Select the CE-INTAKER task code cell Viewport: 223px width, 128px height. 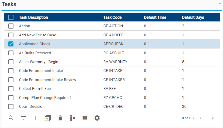coord(114,80)
